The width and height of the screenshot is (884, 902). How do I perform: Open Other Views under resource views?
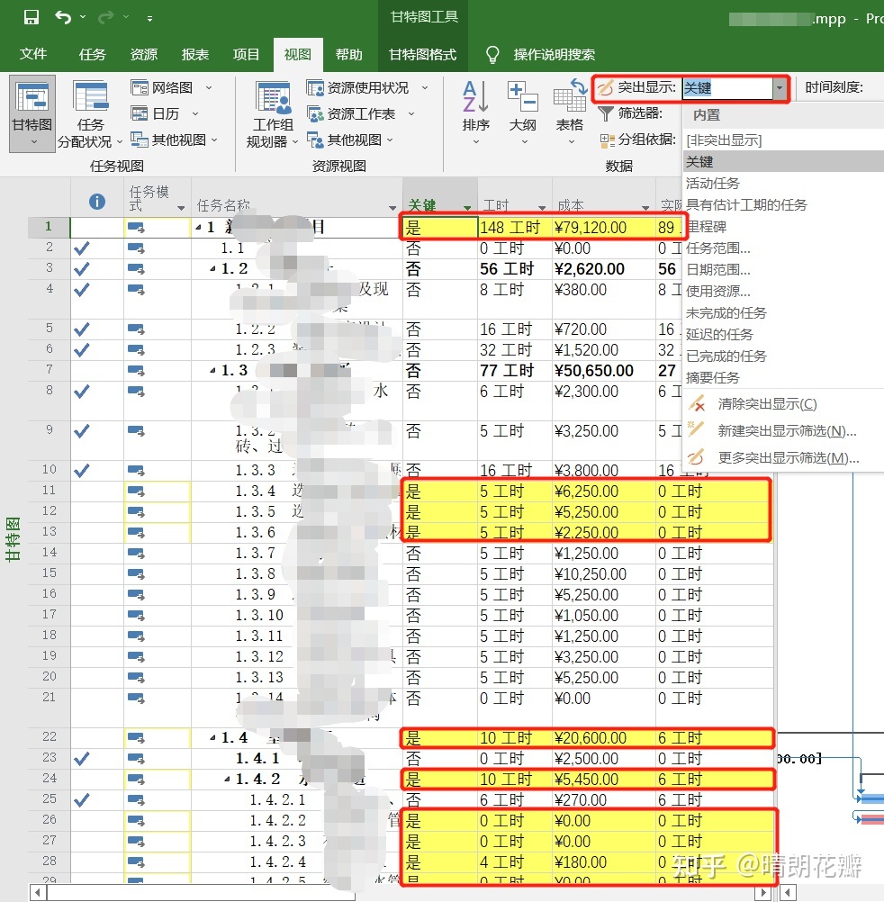349,140
